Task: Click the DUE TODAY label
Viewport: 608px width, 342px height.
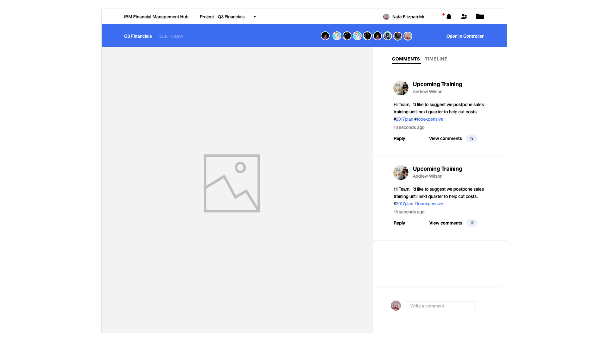Action: click(171, 36)
